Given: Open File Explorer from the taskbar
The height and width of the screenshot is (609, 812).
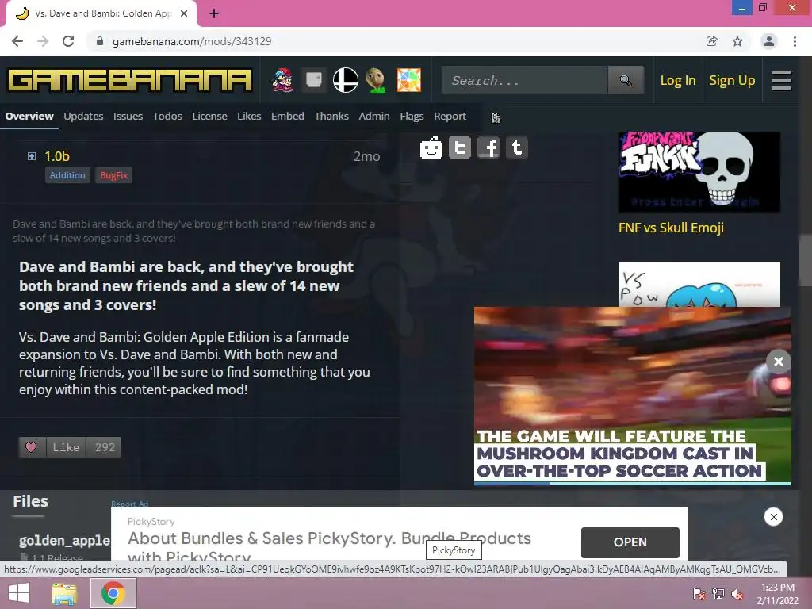Looking at the screenshot, I should tap(64, 593).
